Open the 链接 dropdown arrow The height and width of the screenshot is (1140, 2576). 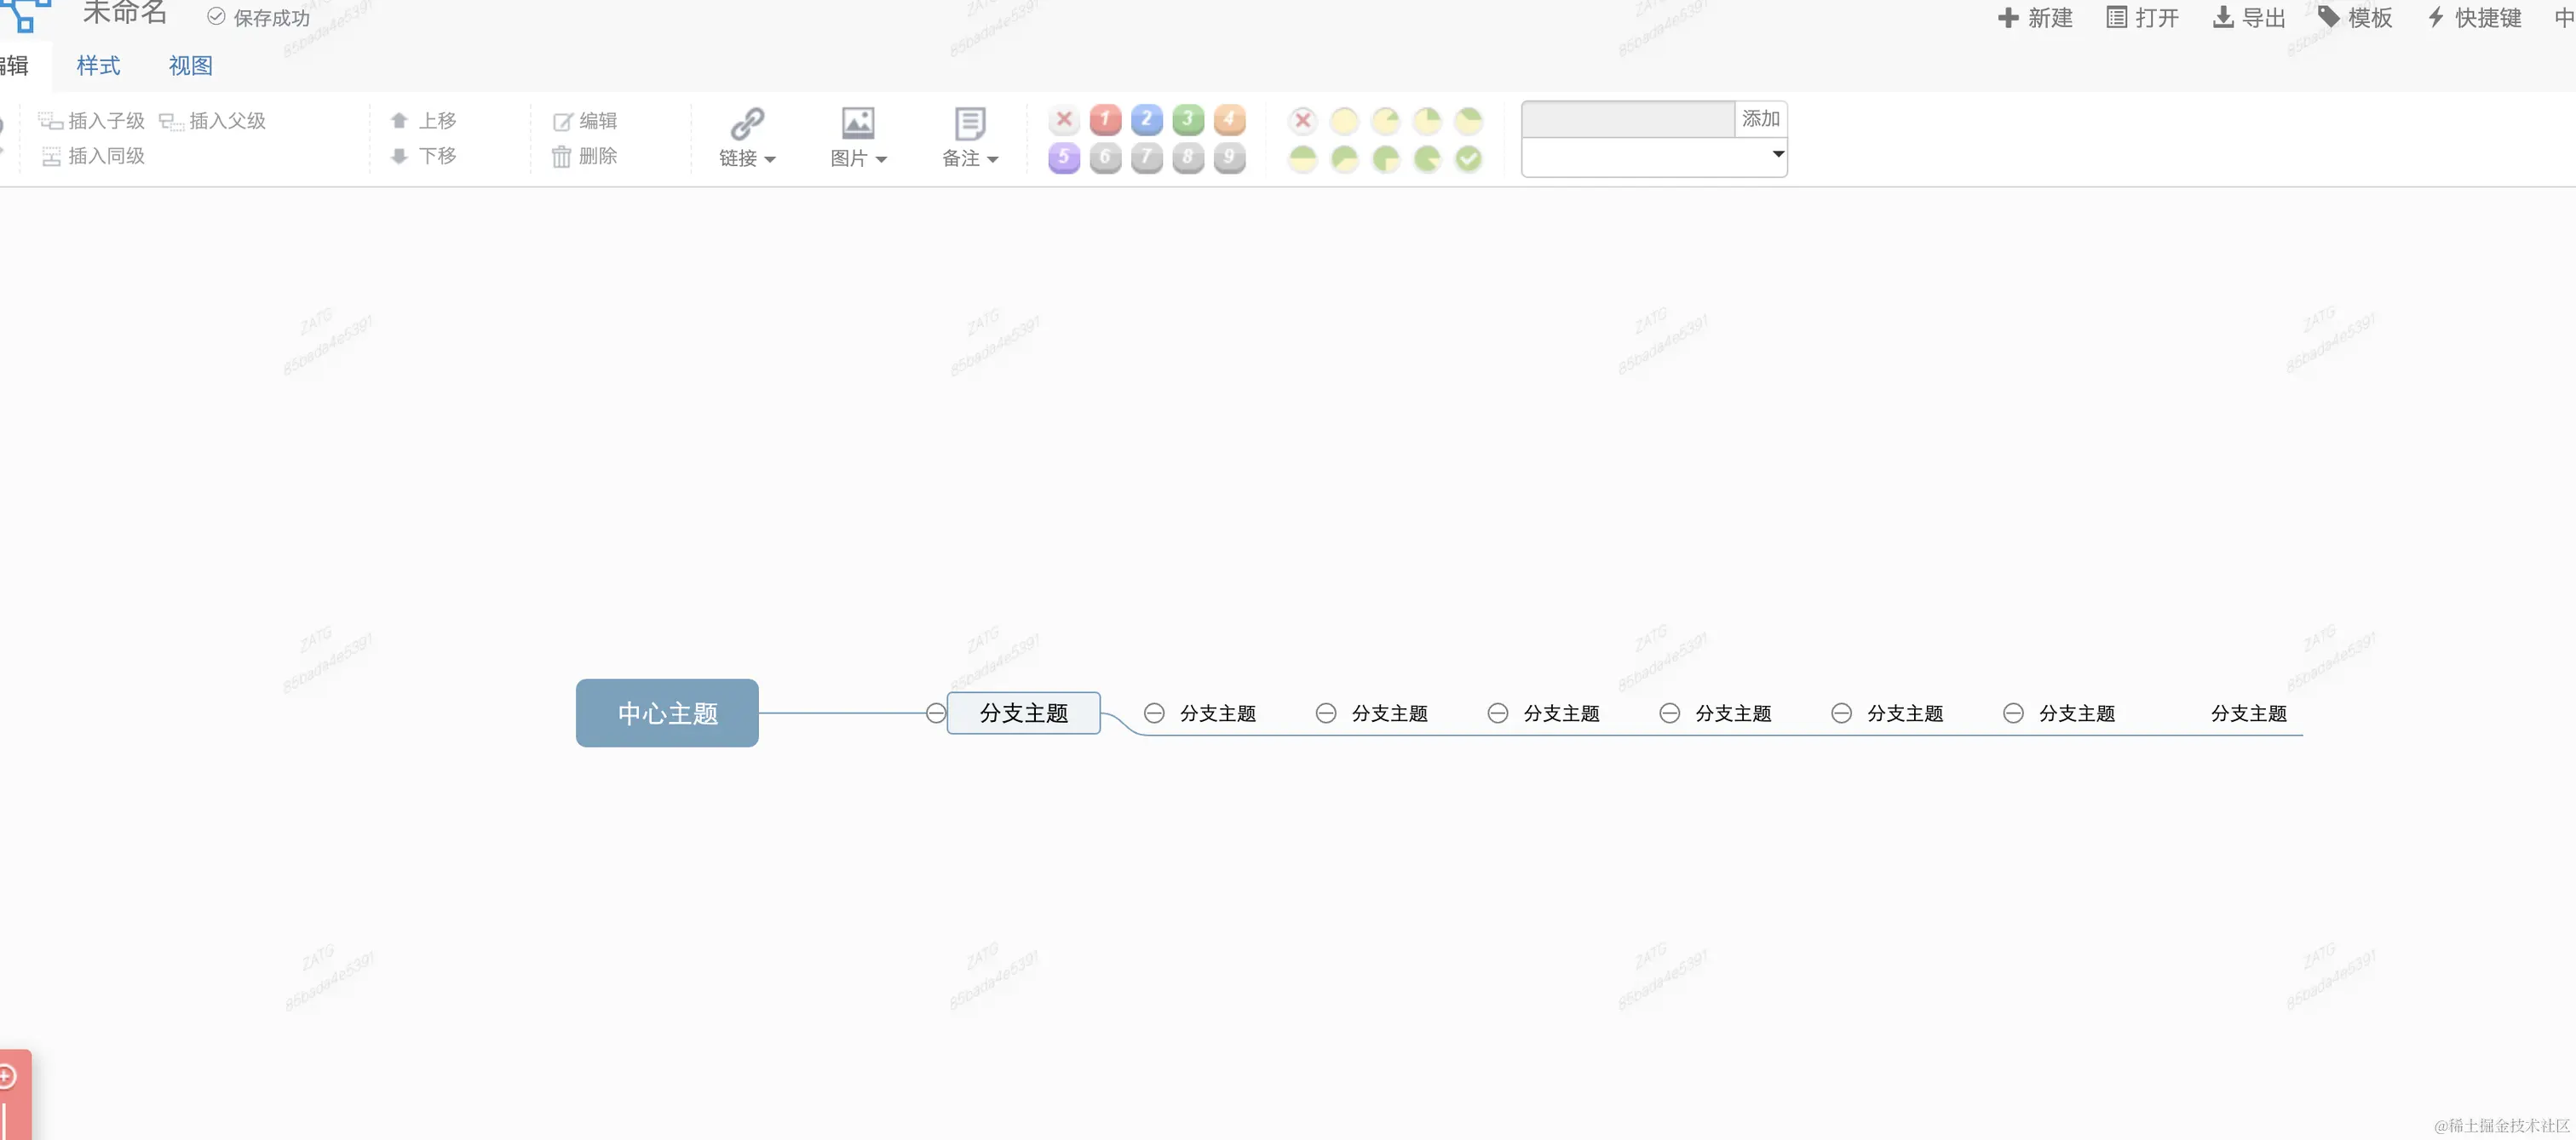pos(770,160)
